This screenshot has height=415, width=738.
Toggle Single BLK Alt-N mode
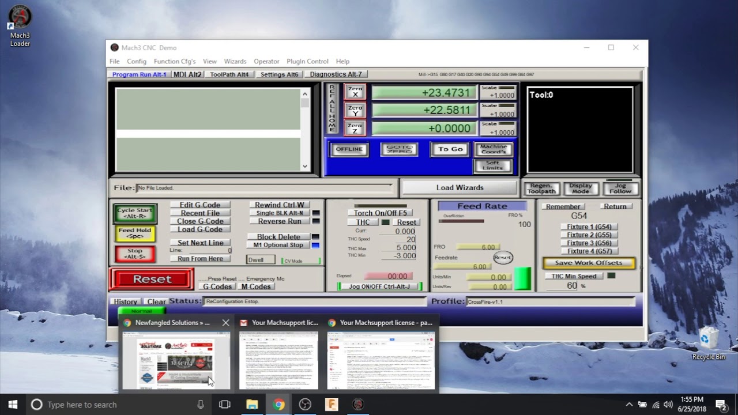click(279, 213)
